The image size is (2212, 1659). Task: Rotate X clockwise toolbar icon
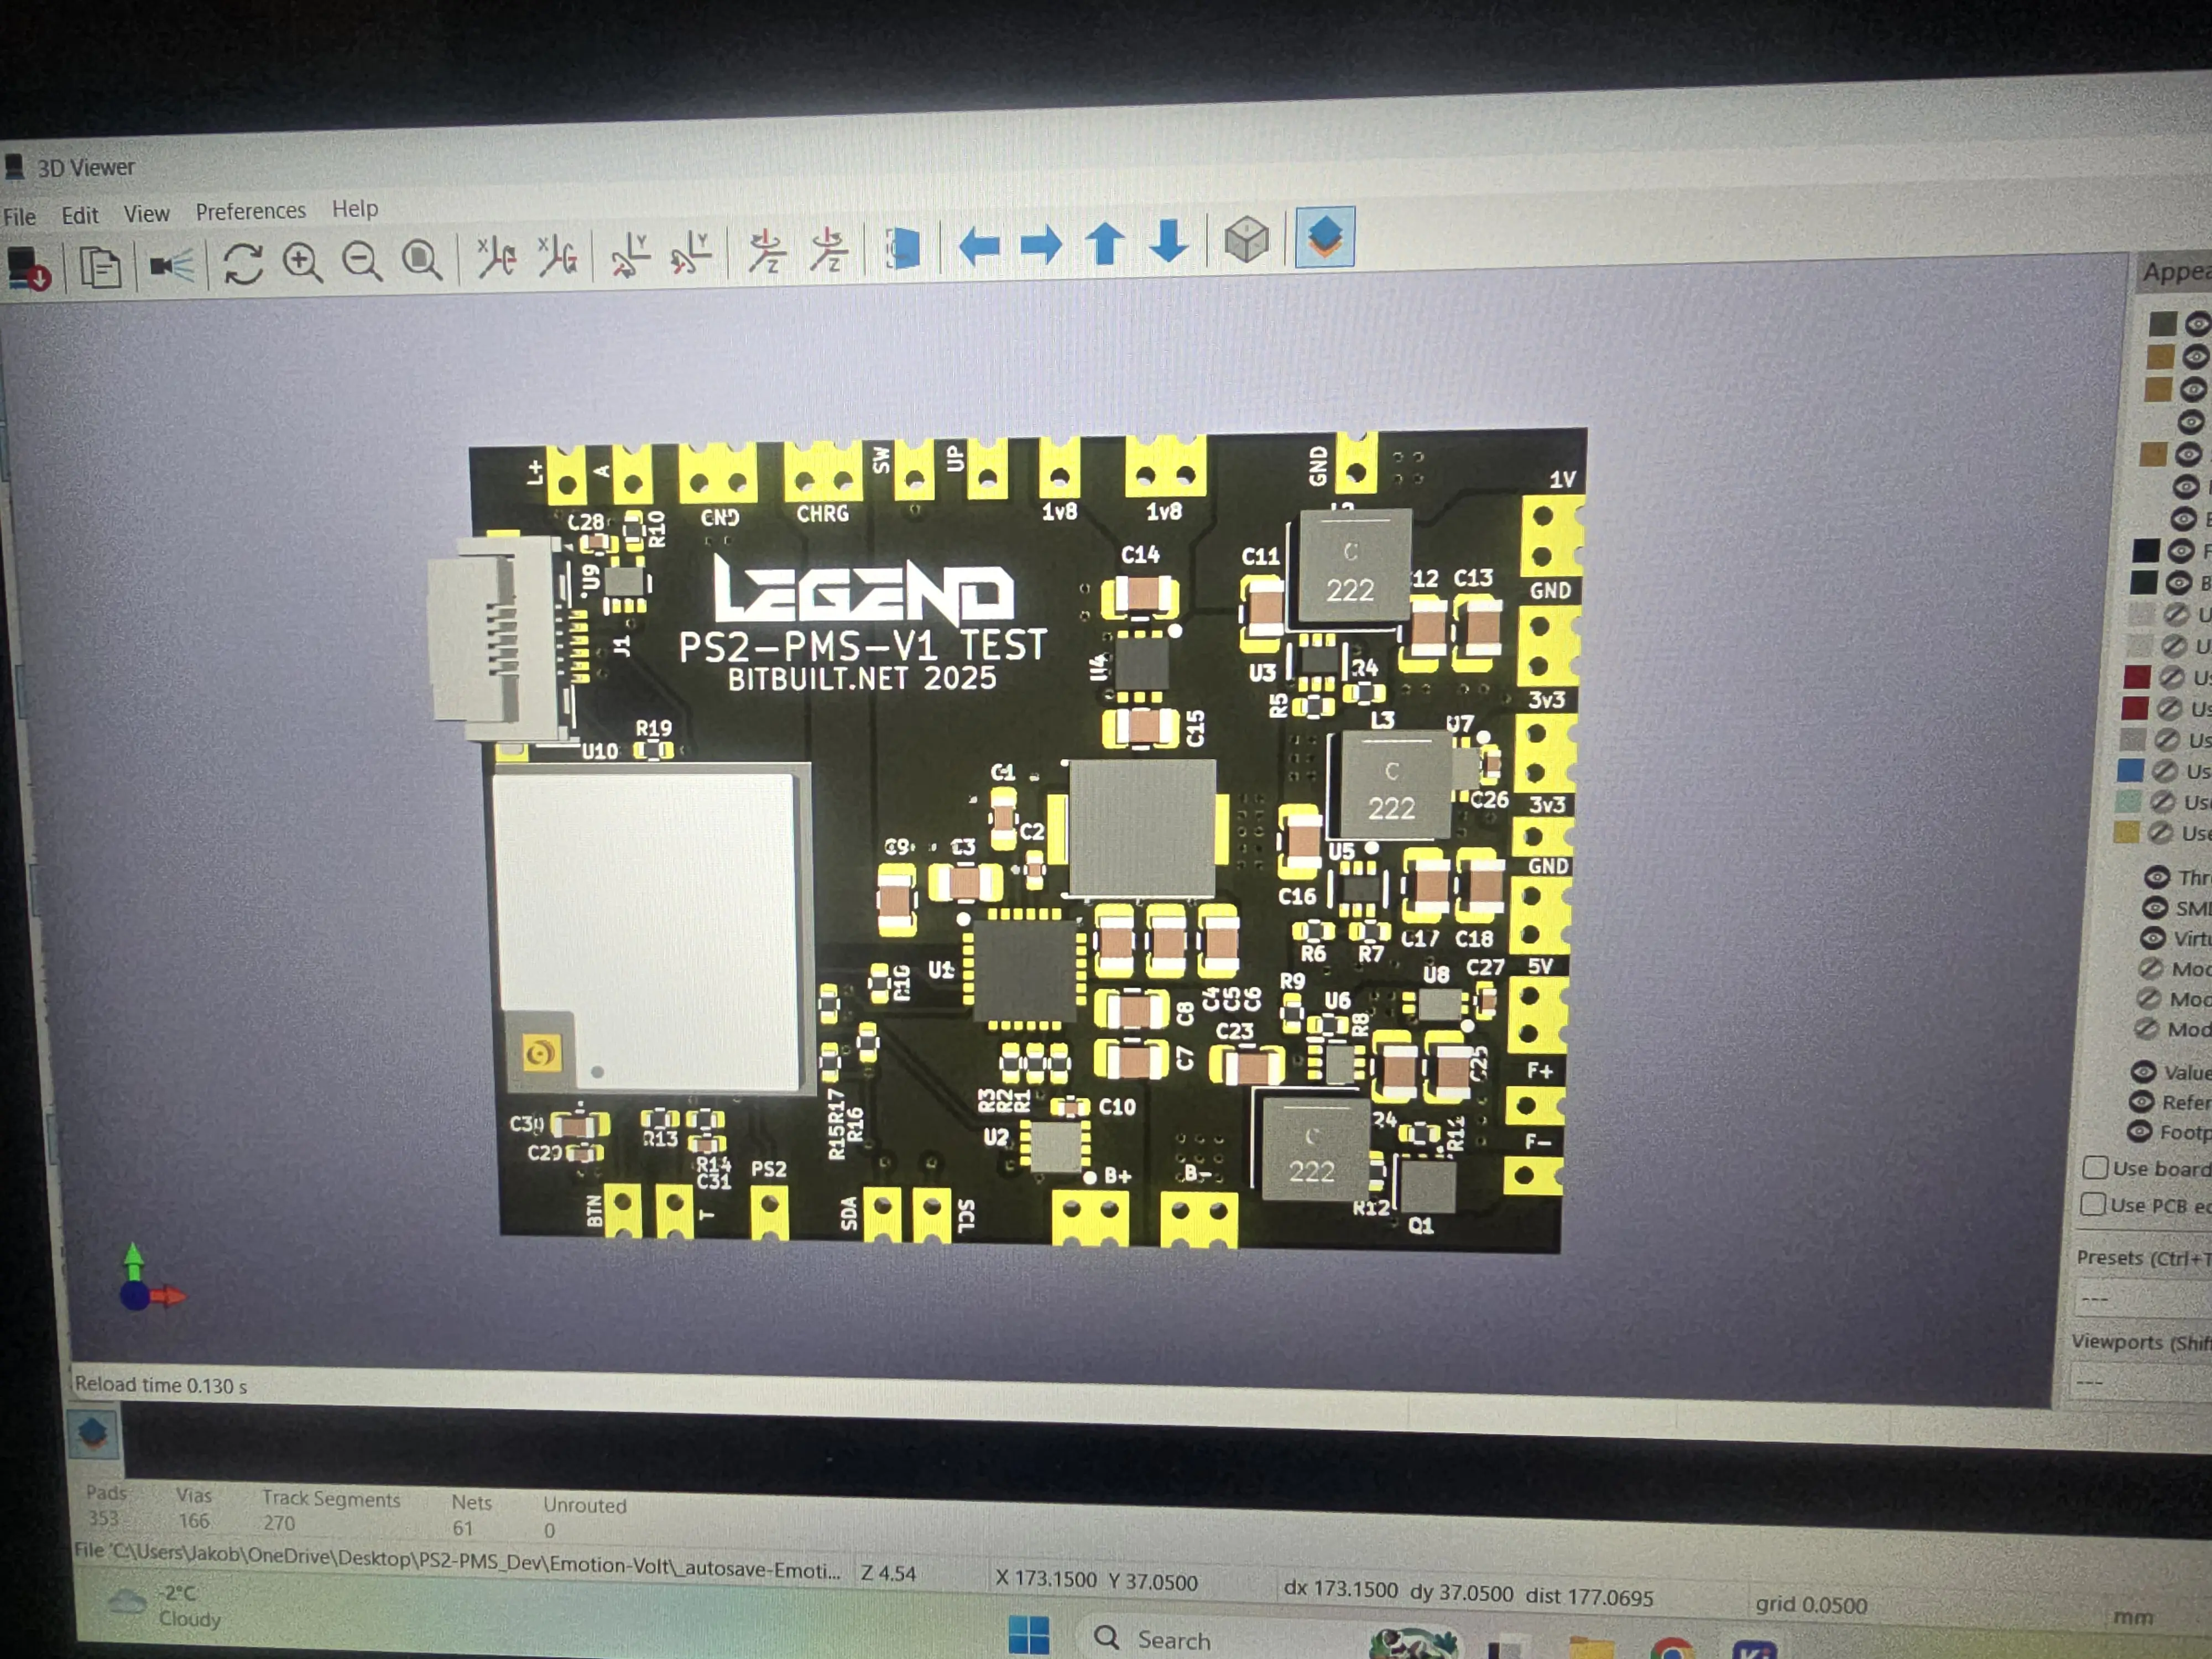click(497, 258)
